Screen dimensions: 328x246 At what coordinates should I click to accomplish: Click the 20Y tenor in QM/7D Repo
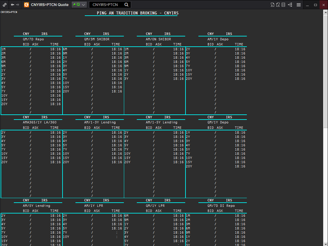tap(5, 104)
